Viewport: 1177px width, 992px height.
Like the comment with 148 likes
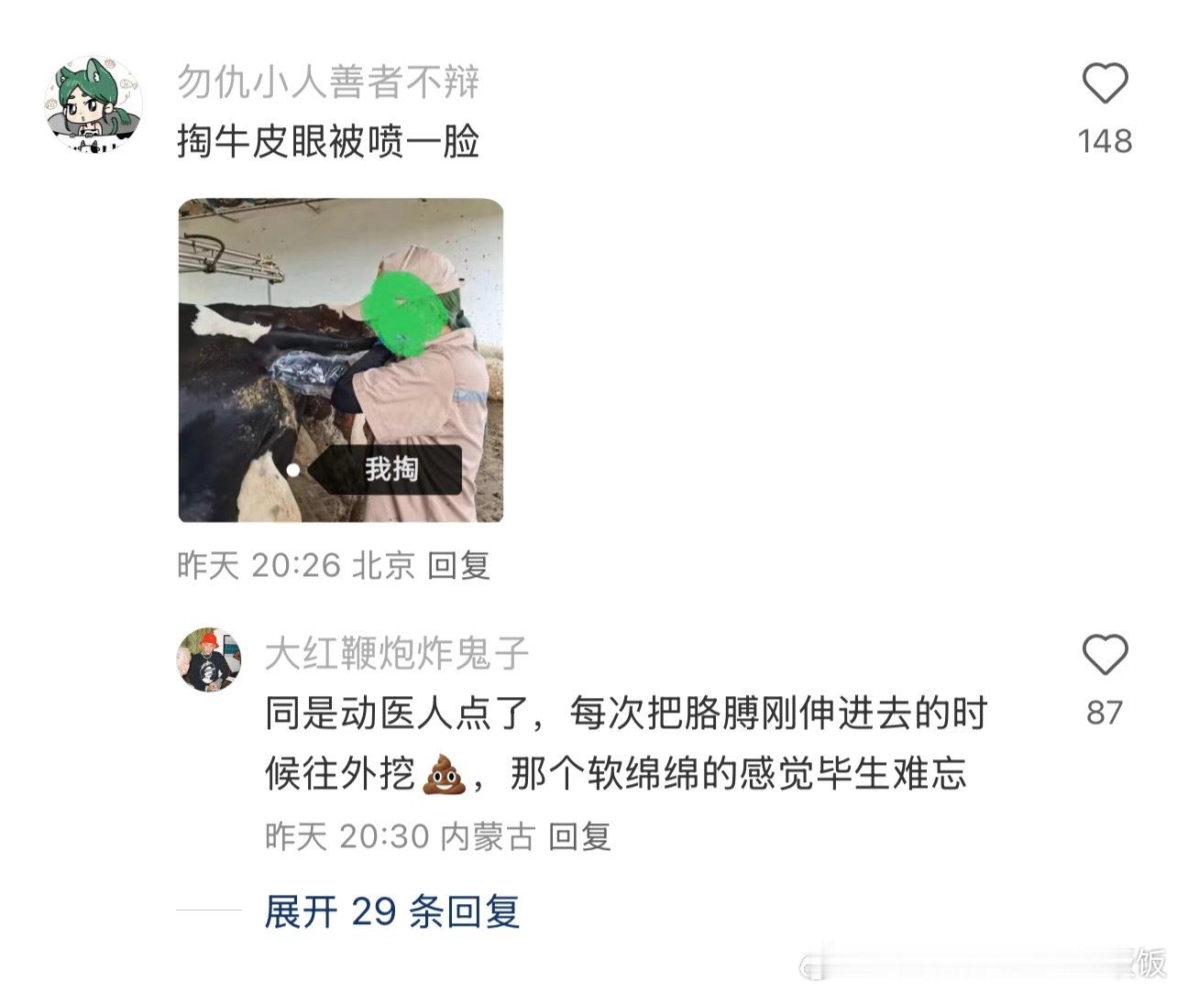[1105, 83]
